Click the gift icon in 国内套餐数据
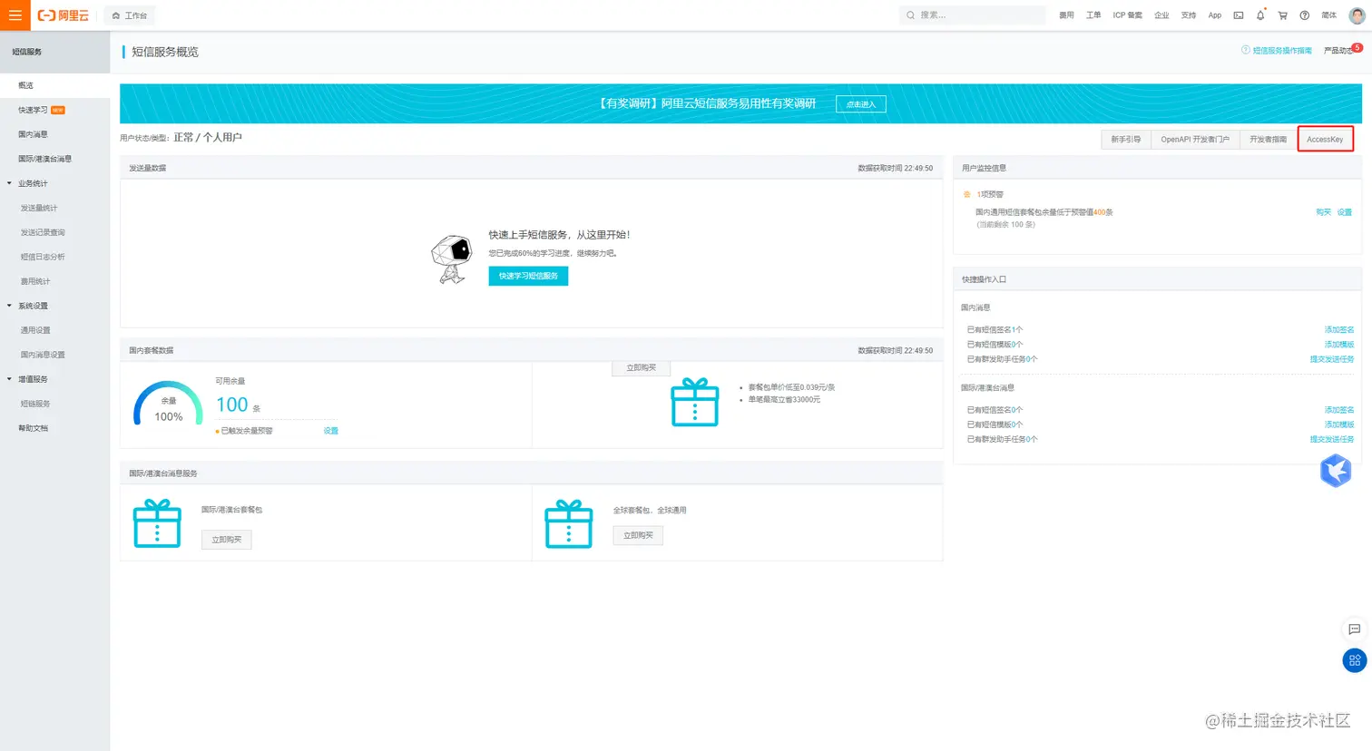The height and width of the screenshot is (751, 1372). [x=695, y=402]
